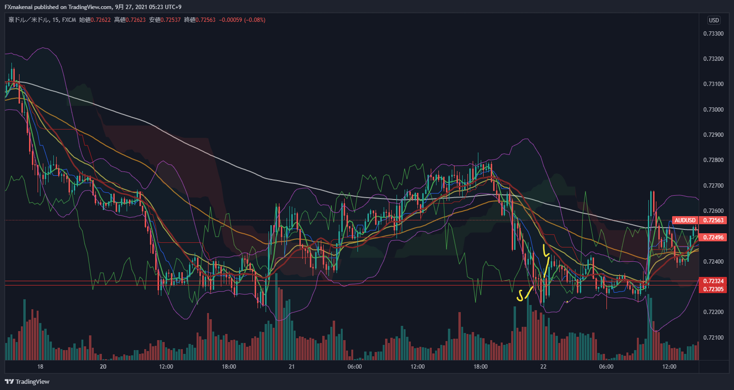Click the AUDUSD symbol price tag

tap(685, 220)
